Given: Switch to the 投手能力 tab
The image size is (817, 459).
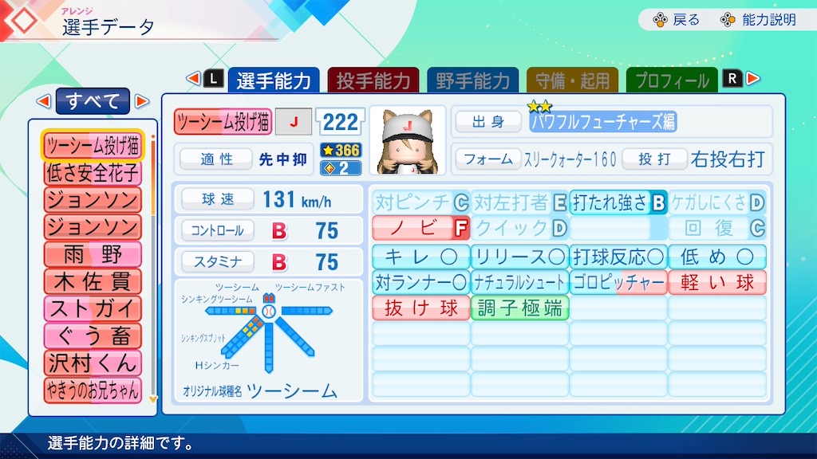Looking at the screenshot, I should [x=373, y=80].
